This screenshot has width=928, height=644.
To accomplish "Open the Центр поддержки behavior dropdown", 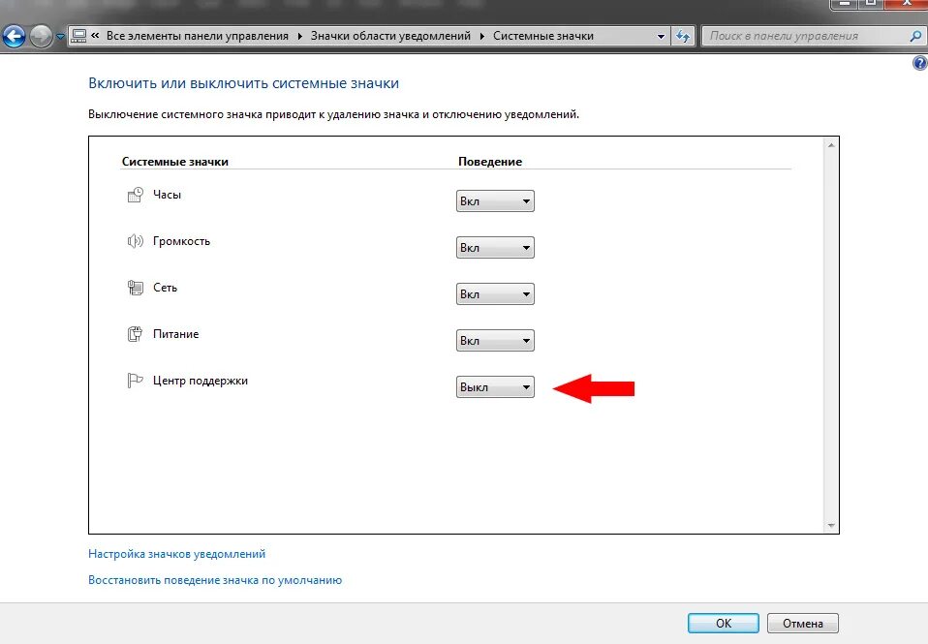I will 495,387.
